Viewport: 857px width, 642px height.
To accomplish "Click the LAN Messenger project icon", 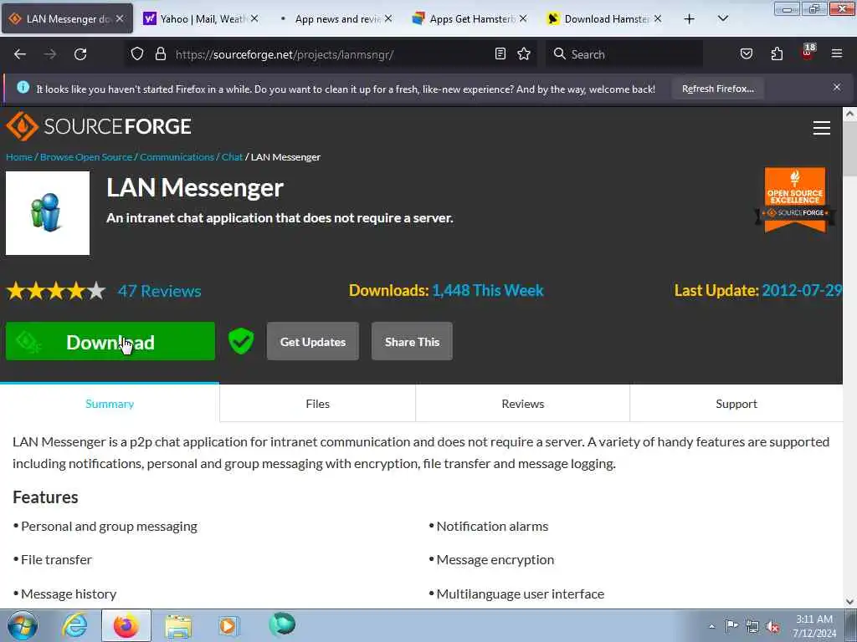I will pyautogui.click(x=48, y=213).
